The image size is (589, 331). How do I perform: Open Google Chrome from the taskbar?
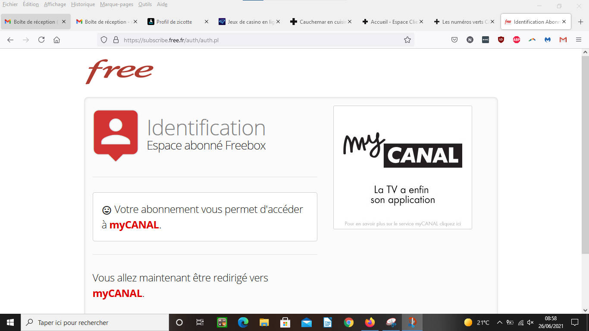tap(349, 322)
